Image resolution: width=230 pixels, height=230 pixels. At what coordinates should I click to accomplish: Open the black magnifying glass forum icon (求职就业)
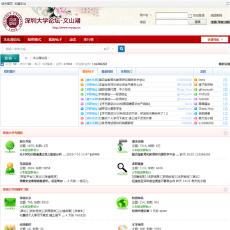coord(122,169)
